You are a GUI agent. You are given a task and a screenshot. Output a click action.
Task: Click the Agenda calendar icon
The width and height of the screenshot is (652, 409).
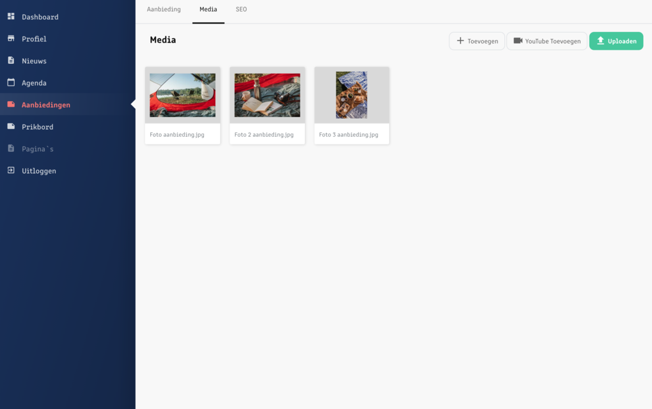click(x=11, y=82)
